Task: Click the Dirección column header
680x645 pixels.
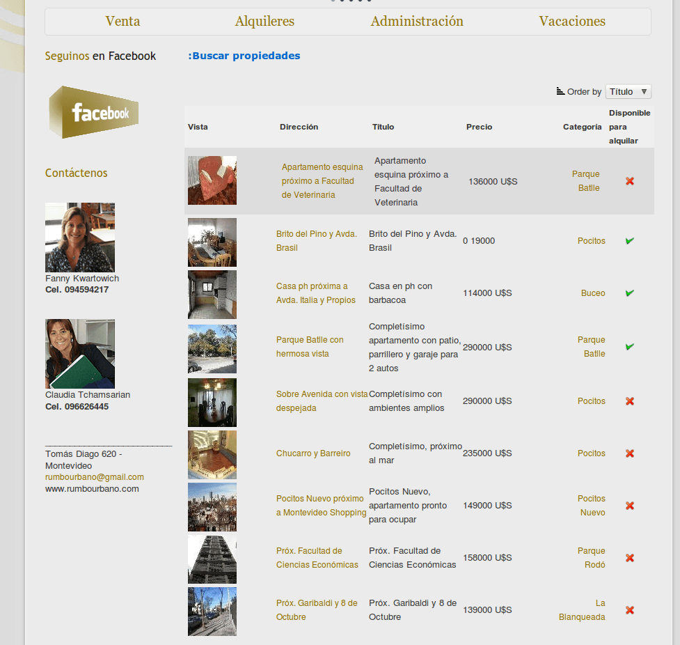Action: point(299,127)
